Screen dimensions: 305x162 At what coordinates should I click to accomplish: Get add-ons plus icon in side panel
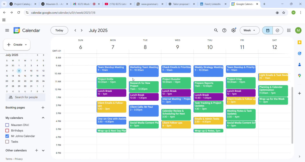[300, 93]
